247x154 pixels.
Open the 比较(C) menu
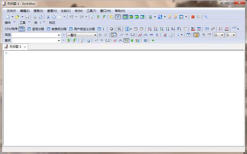[66, 11]
